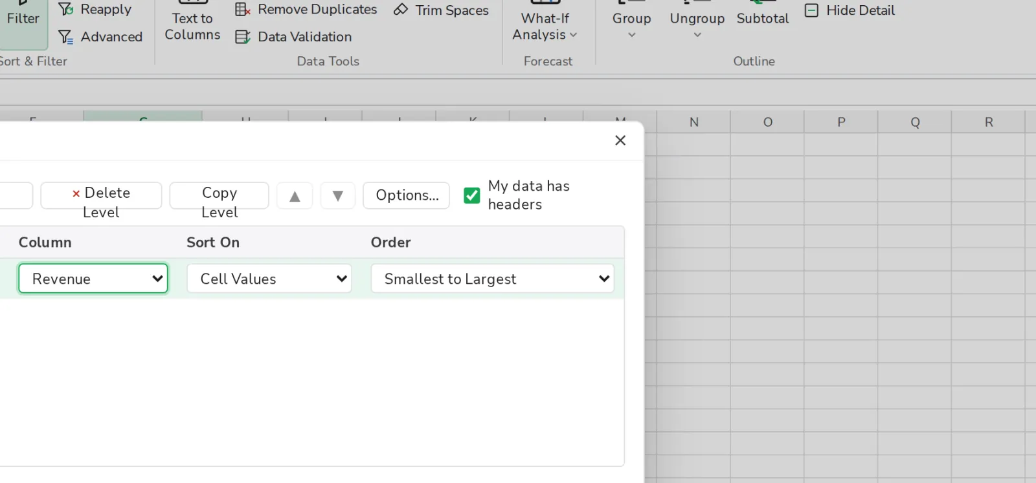
Task: Click the Remove Duplicates tool
Action: 306,10
